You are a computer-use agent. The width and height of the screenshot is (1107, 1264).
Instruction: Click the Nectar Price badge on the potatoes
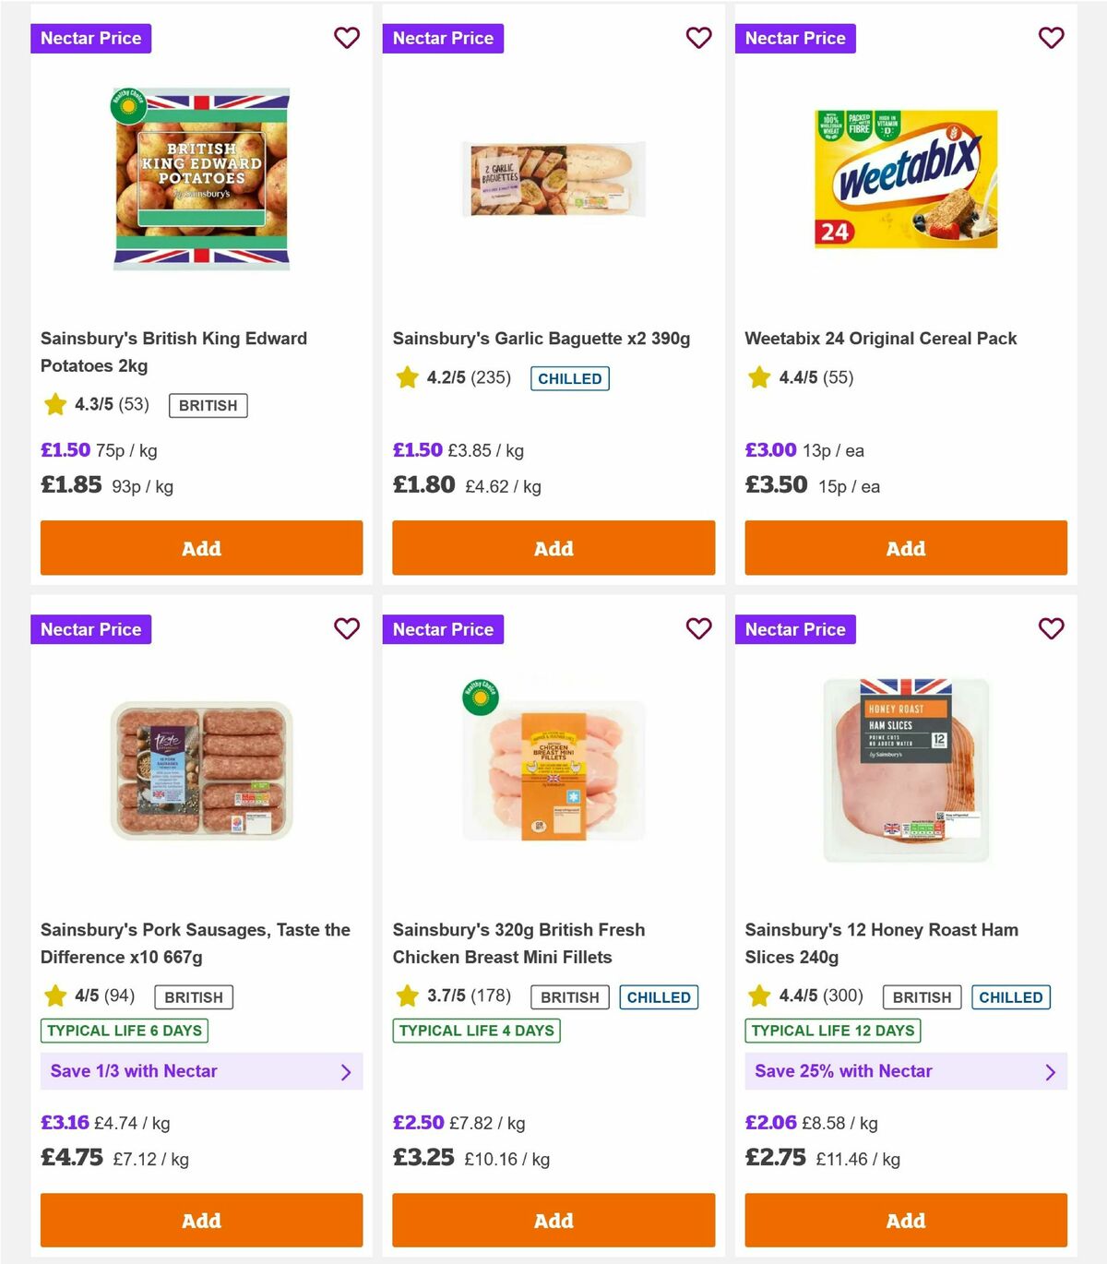90,38
